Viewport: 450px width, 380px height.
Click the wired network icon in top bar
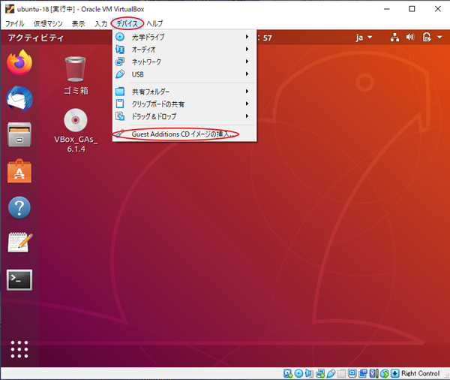tap(395, 38)
